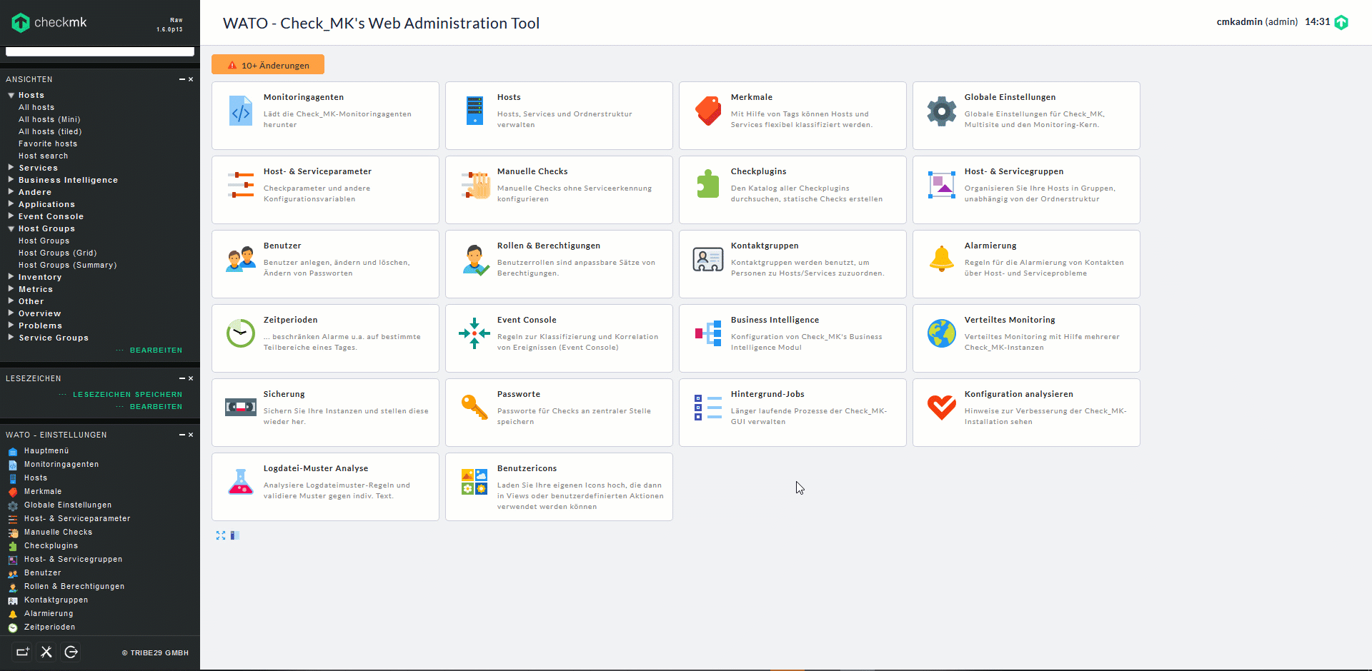Image resolution: width=1372 pixels, height=671 pixels.
Task: Click the green Checkmk icon beside clock
Action: tap(1341, 22)
